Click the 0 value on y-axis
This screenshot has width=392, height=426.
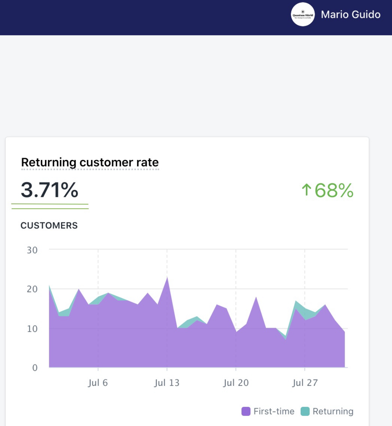coord(34,368)
